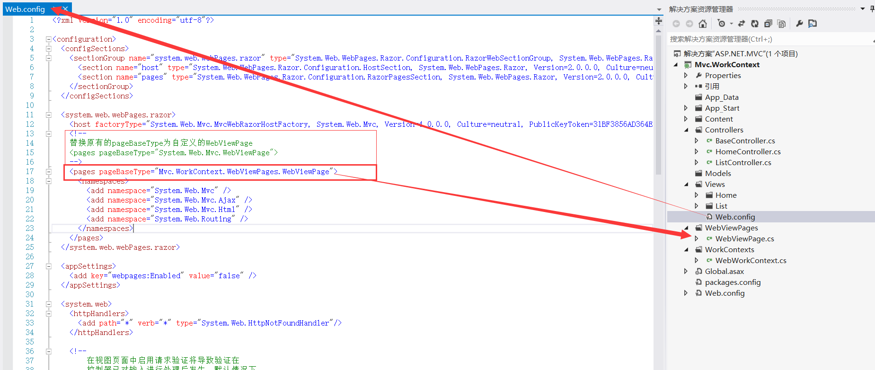This screenshot has height=370, width=875.
Task: Select HomeController.cs file
Action: coord(748,152)
